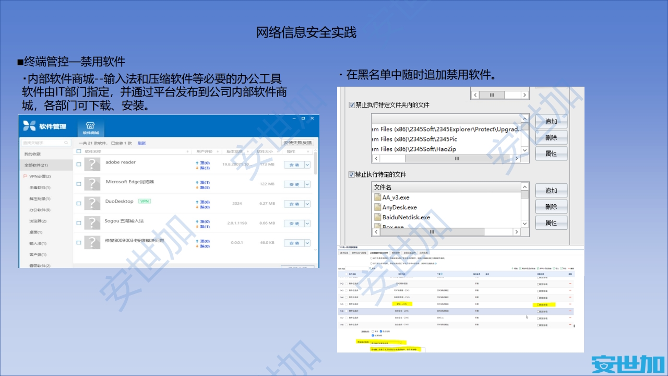Tick the checkbox for DuoDesktop

[79, 204]
